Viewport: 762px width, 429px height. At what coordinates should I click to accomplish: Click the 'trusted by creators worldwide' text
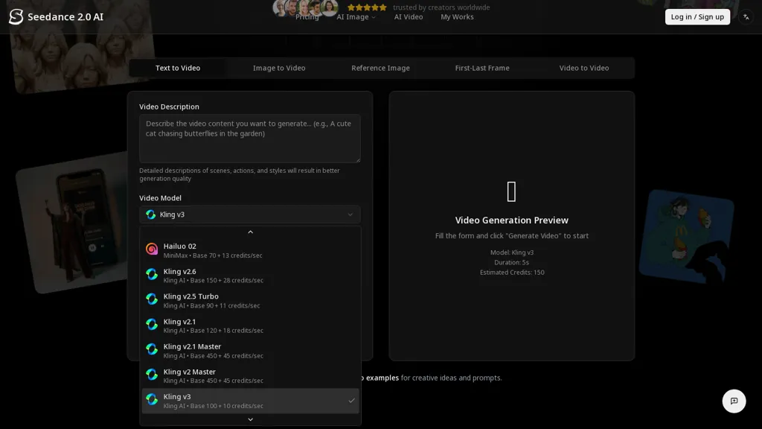point(441,7)
